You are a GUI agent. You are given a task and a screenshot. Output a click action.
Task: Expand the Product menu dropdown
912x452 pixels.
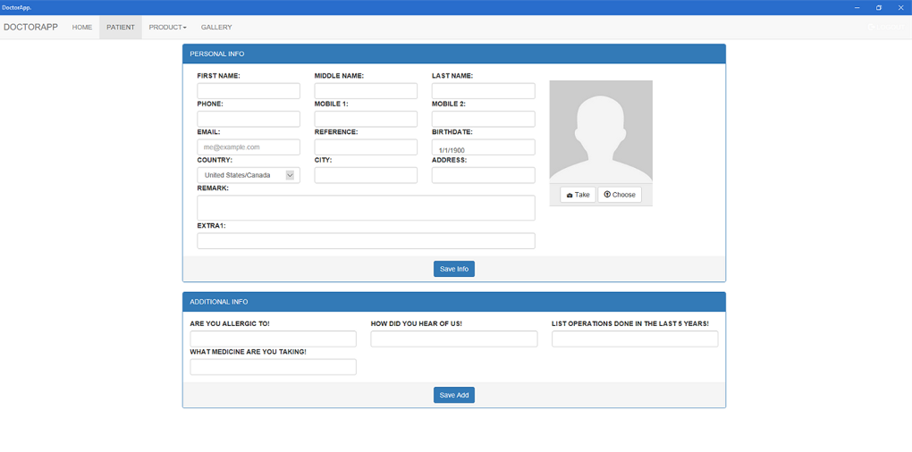click(167, 28)
